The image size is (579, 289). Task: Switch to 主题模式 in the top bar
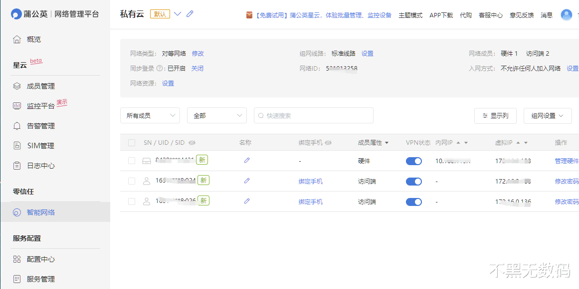(x=410, y=15)
